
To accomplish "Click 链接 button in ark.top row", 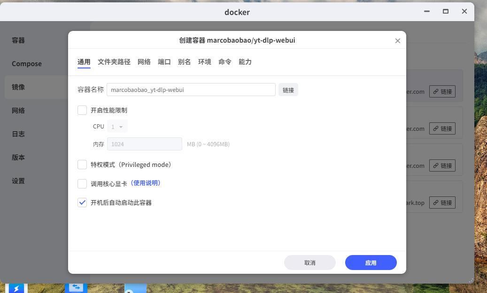I will pos(442,203).
